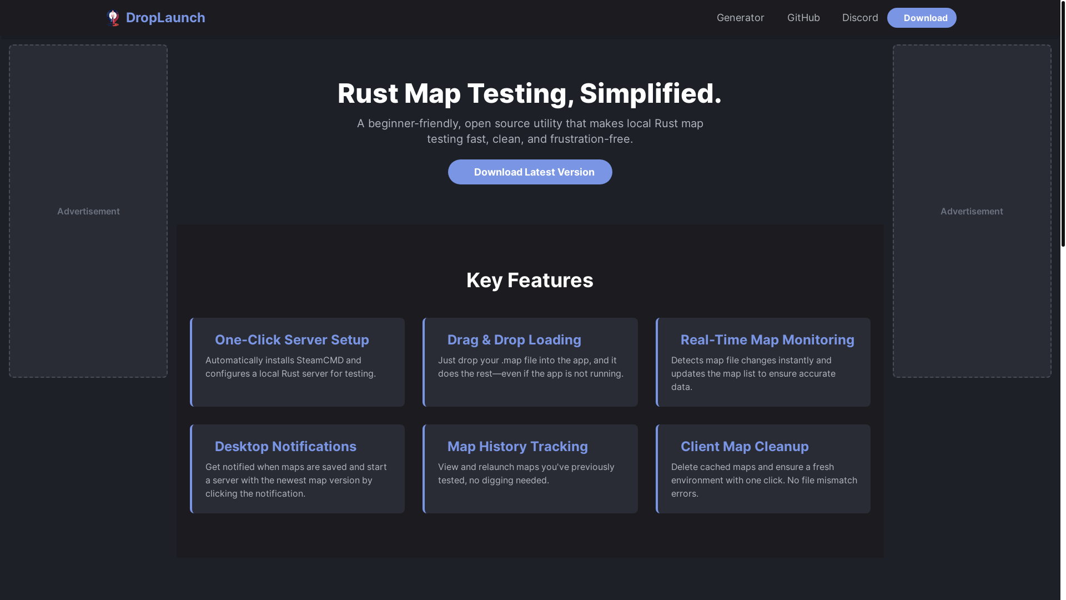Open the Generator nav link
Screen dimensions: 1066x600
coord(740,18)
